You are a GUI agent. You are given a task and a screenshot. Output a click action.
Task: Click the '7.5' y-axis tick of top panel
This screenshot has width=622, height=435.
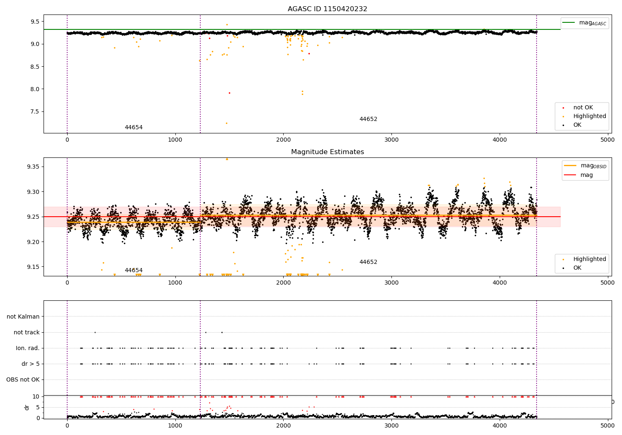[x=35, y=111]
